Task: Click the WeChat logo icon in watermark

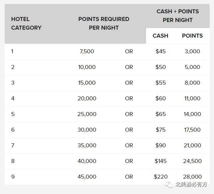Action: 169,185
